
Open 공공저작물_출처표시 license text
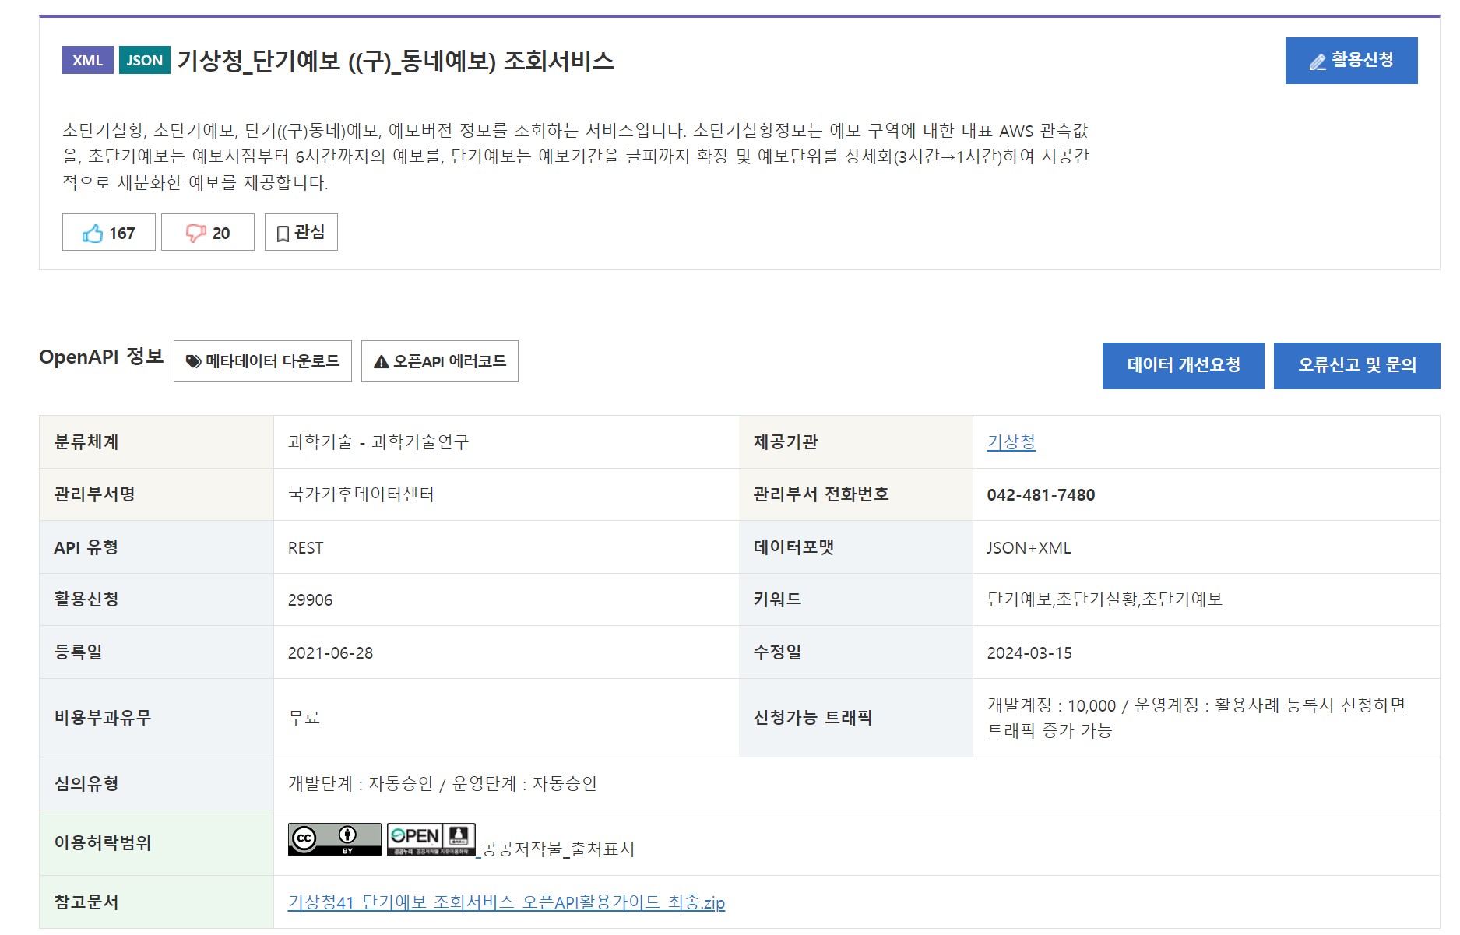point(558,849)
